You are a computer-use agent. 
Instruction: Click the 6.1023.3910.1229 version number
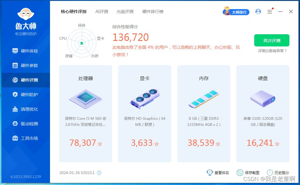26,177
